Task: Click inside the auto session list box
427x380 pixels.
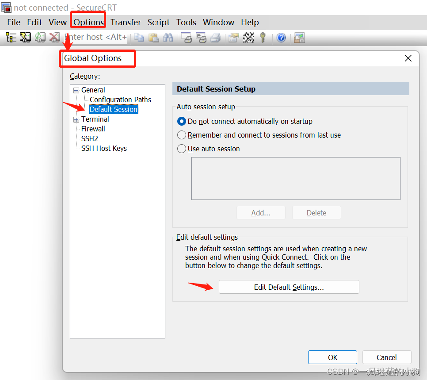Action: coord(296,178)
